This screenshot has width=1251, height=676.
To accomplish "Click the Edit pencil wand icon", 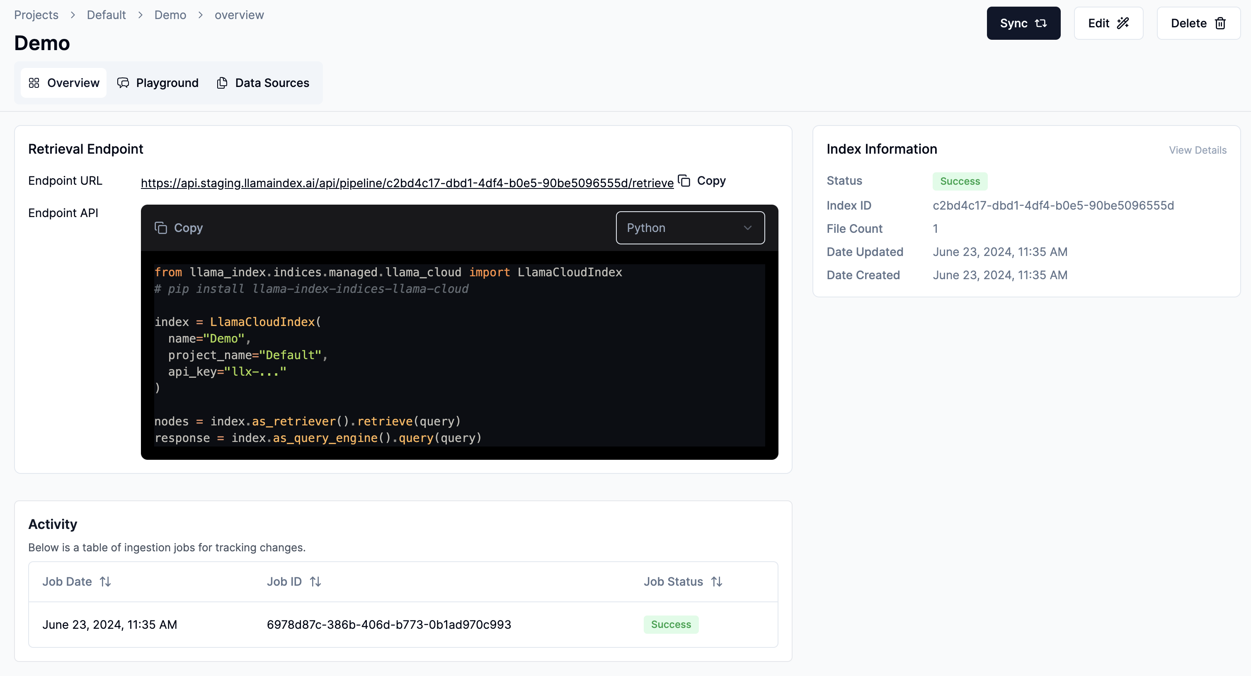I will [x=1123, y=23].
